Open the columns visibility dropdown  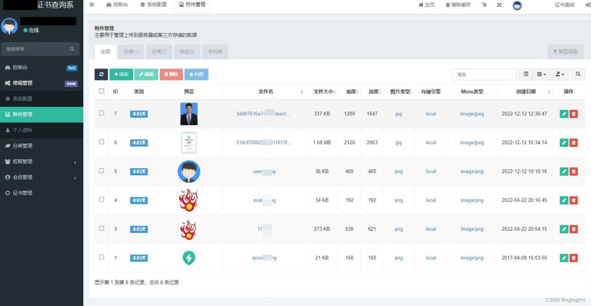point(541,74)
